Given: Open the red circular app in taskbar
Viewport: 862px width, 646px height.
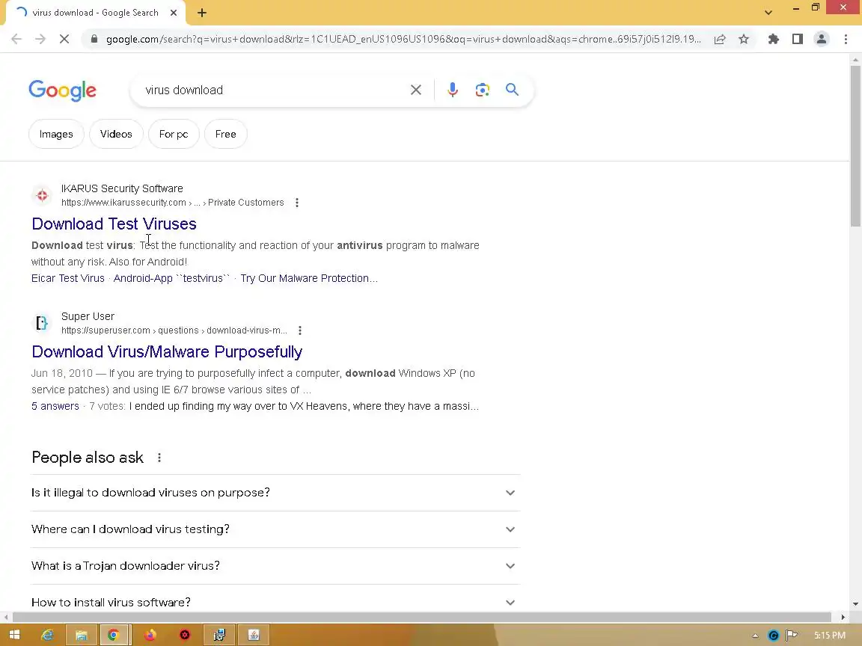Looking at the screenshot, I should 185,635.
